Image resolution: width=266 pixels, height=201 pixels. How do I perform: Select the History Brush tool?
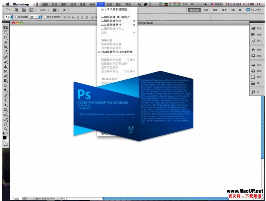[x=5, y=71]
